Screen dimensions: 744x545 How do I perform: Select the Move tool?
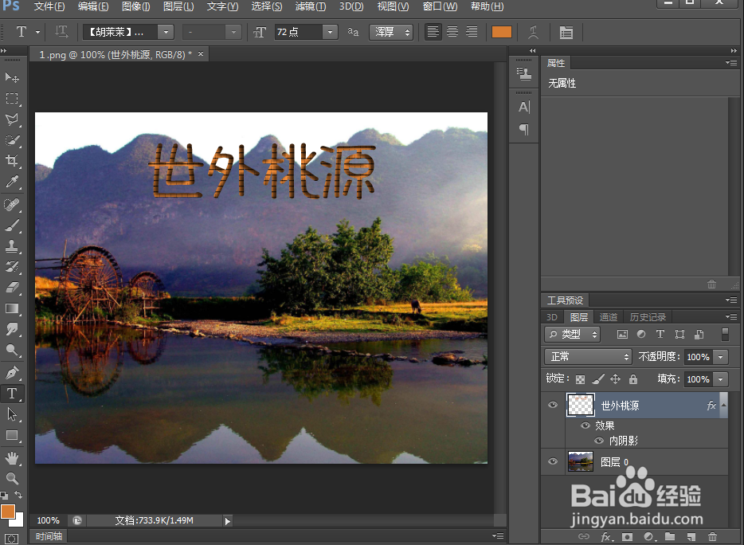(12, 77)
